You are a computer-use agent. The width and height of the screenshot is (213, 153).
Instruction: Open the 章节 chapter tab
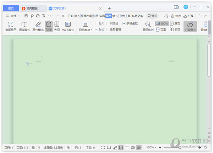click(x=115, y=16)
